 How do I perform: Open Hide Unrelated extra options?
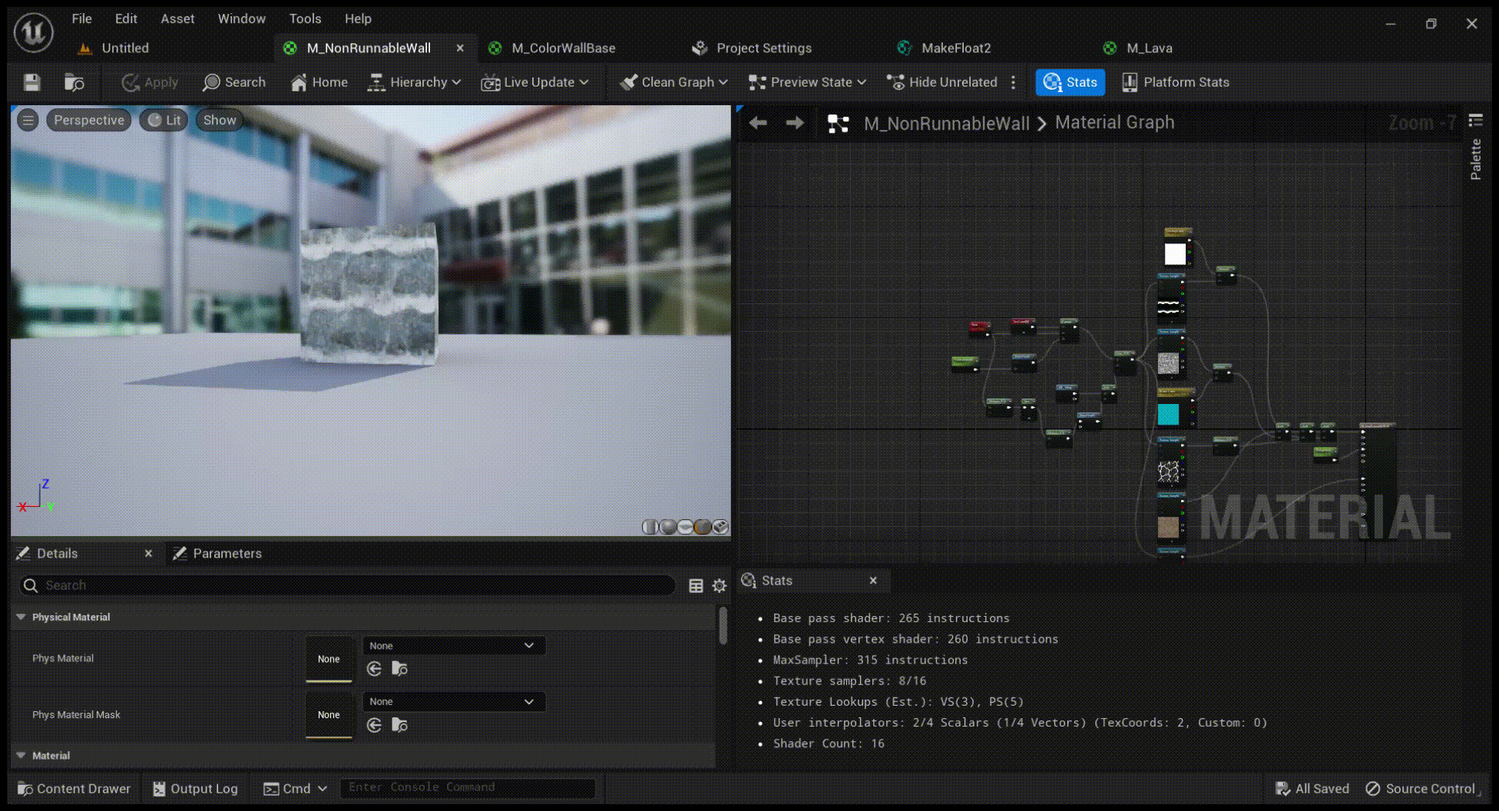coord(1014,82)
